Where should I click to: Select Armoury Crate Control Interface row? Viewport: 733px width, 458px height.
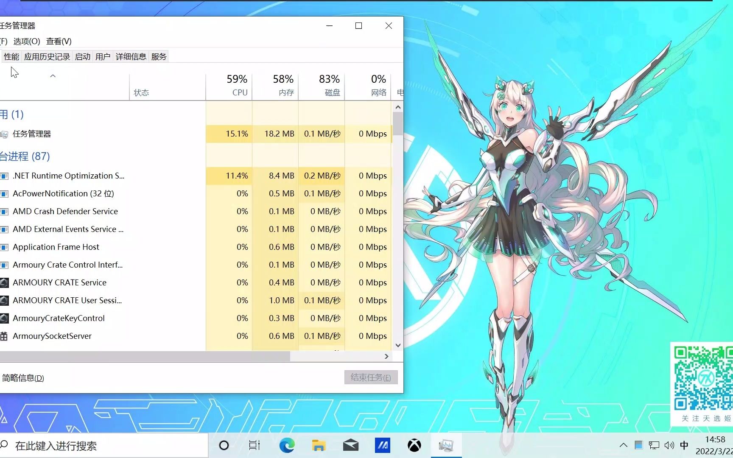(x=195, y=265)
